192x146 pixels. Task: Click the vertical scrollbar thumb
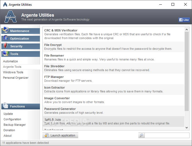point(187,71)
